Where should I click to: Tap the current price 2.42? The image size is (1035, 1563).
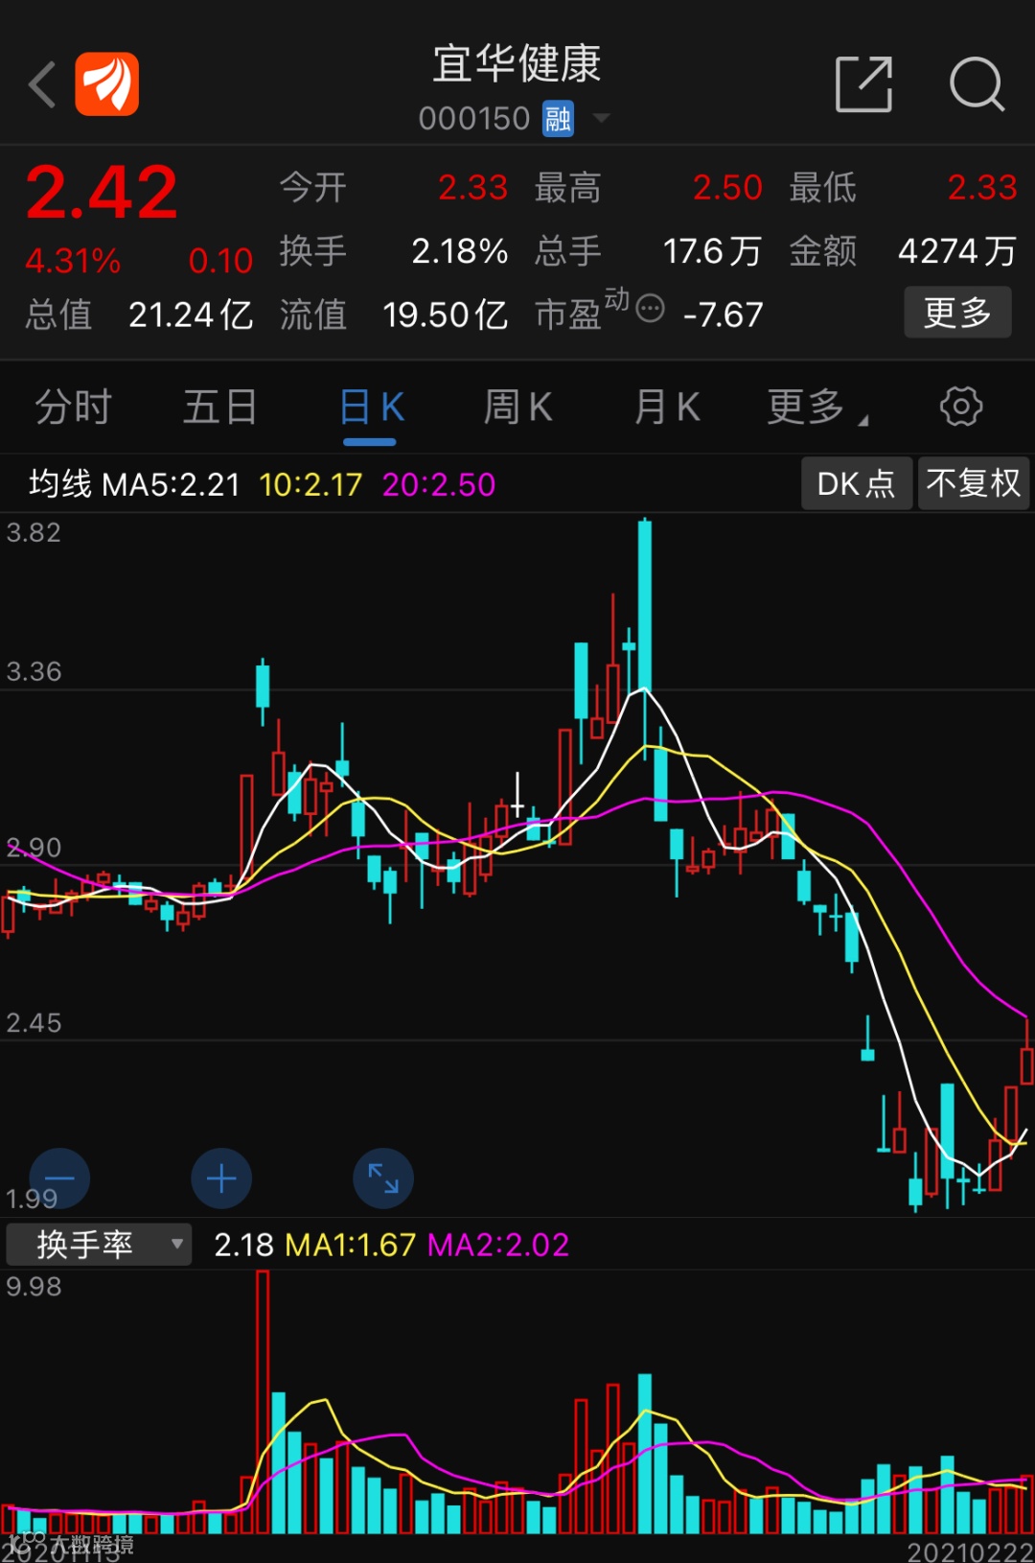[102, 193]
